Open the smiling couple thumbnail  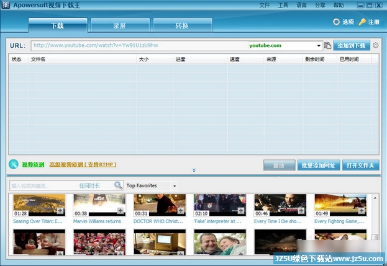(x=220, y=242)
